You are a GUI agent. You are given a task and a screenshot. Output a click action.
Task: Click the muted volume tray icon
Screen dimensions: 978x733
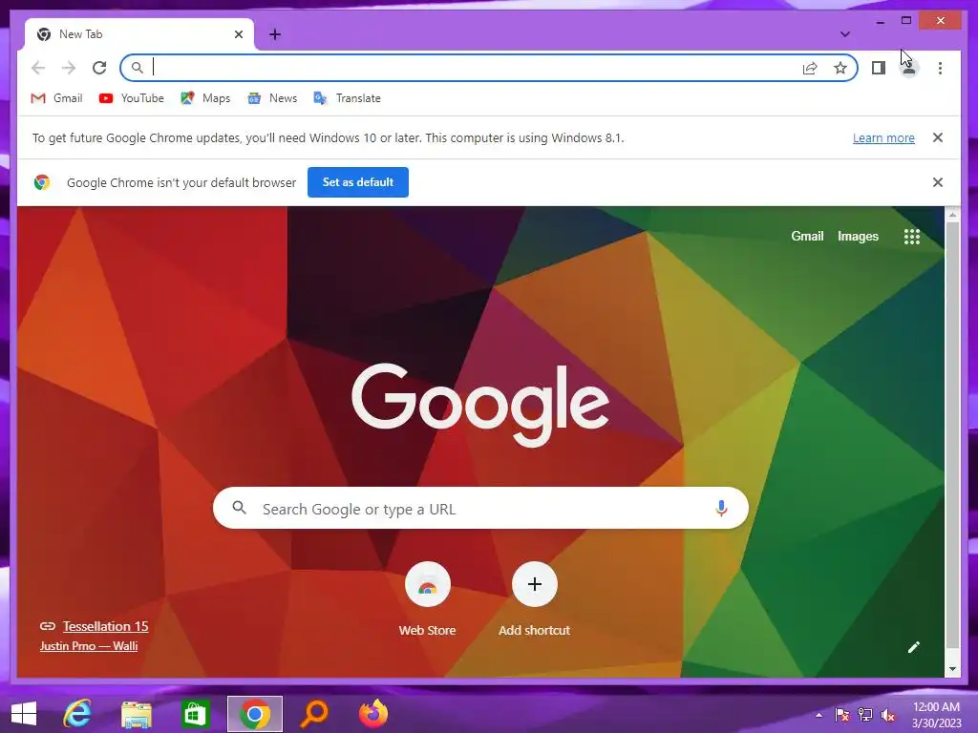click(888, 715)
